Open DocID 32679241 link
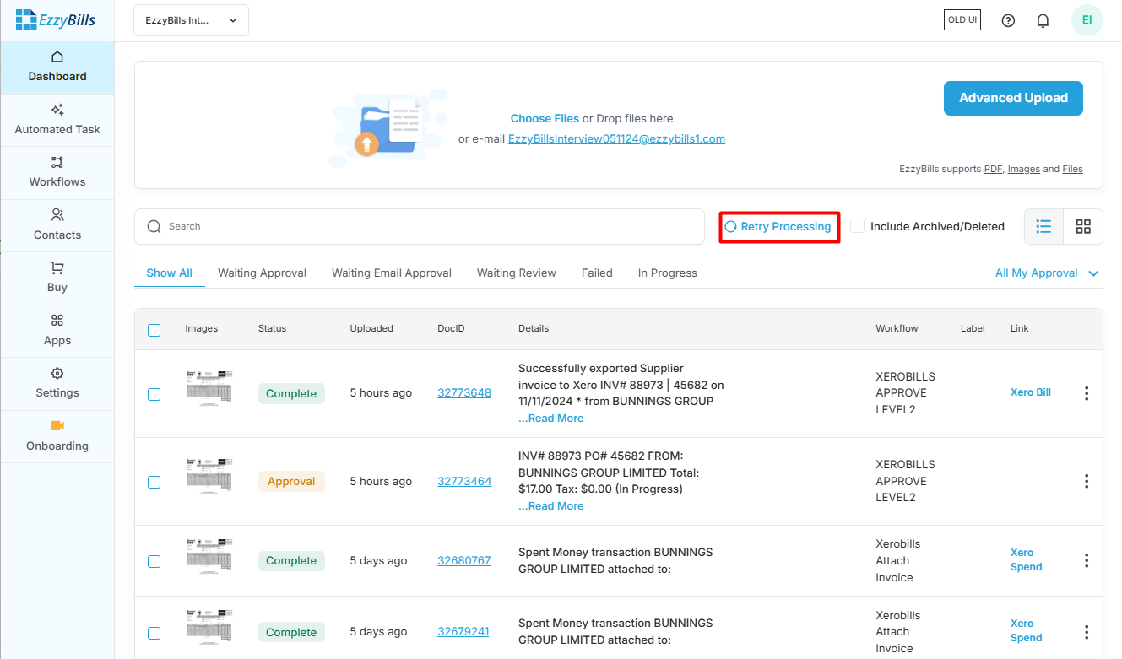The height and width of the screenshot is (659, 1122). point(463,632)
